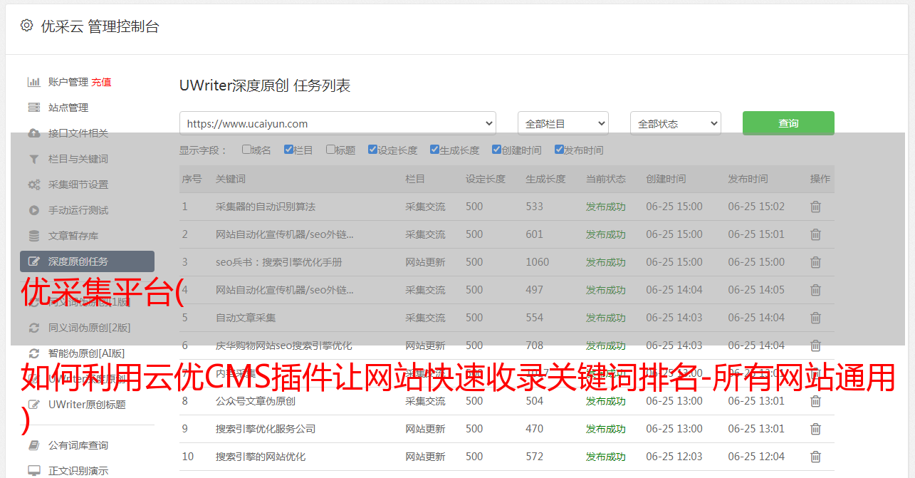Click the edit icon for UWriter原创标题

click(x=33, y=405)
